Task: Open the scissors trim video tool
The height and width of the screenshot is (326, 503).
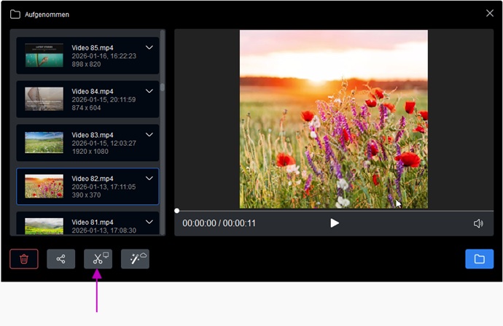Action: (x=98, y=259)
